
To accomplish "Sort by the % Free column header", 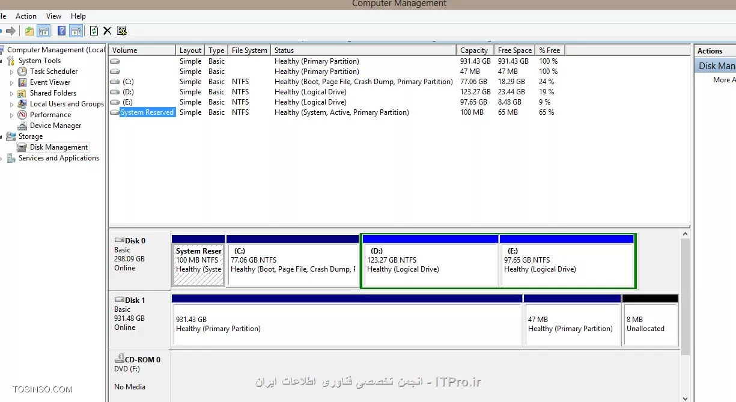I will [x=550, y=50].
